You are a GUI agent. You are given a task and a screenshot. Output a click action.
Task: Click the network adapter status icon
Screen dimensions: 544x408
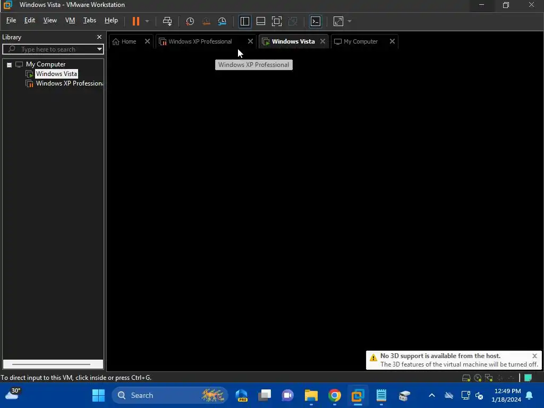(489, 378)
